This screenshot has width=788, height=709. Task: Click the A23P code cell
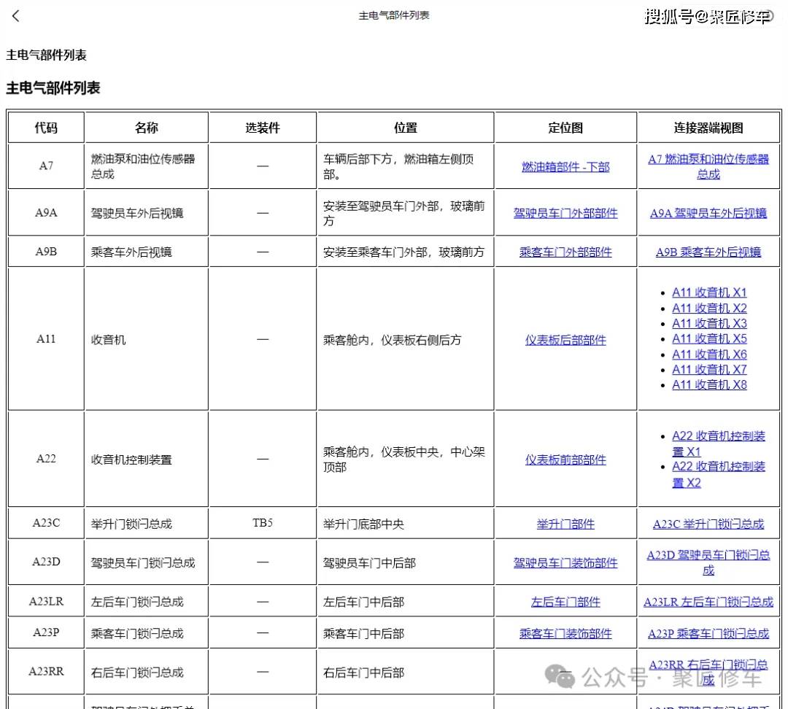point(46,632)
